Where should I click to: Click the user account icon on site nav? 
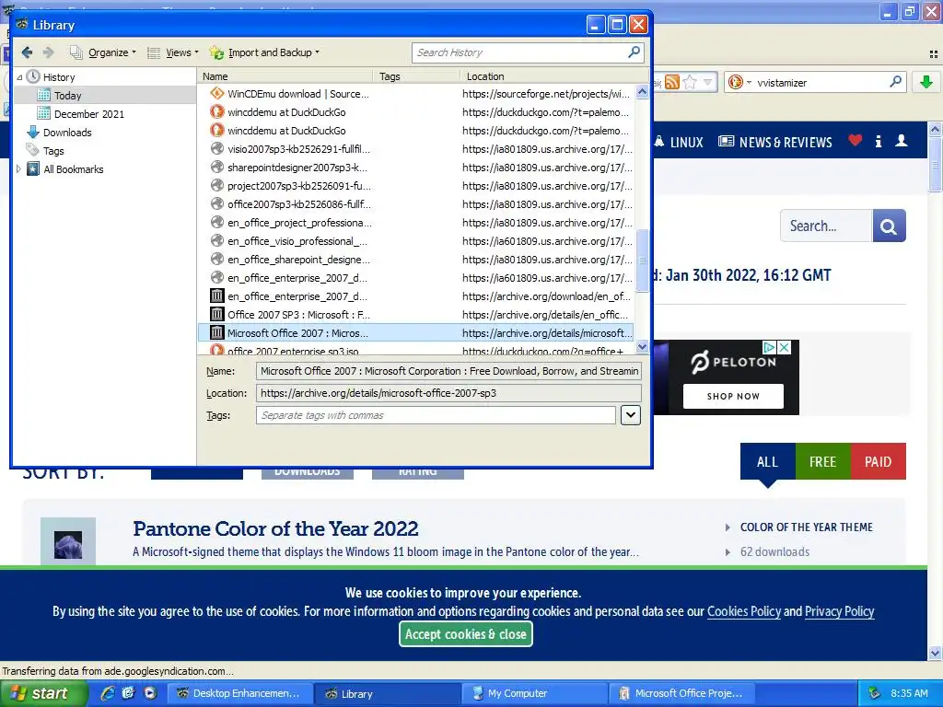coord(901,141)
